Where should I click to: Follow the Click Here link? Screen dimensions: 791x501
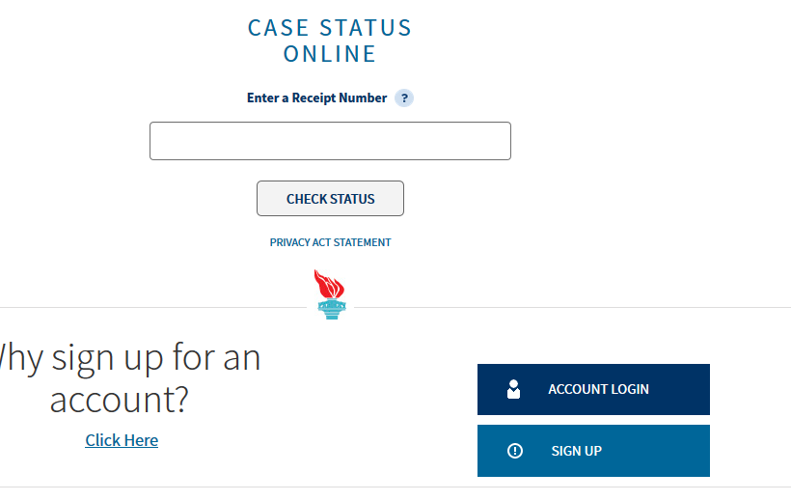click(x=122, y=440)
